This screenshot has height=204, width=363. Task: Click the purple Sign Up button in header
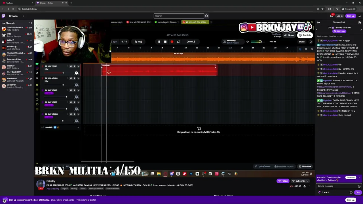pos(351,16)
